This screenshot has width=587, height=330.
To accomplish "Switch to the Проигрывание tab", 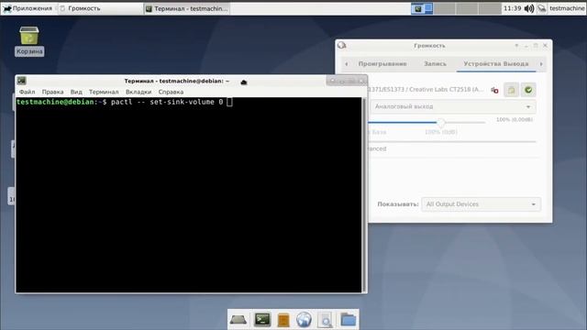I will pyautogui.click(x=382, y=63).
